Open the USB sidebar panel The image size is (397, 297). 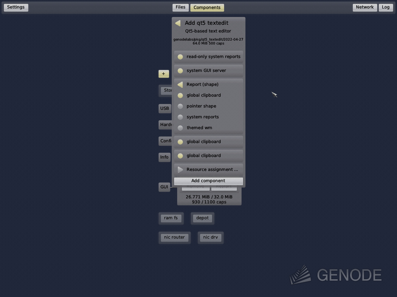coord(164,108)
